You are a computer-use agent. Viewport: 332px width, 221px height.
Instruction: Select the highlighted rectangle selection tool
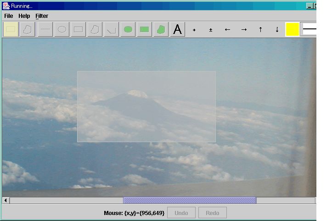[11, 29]
